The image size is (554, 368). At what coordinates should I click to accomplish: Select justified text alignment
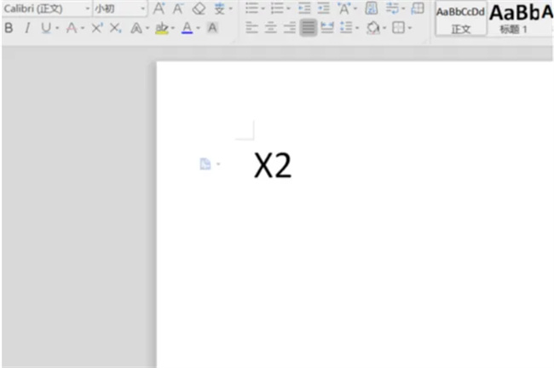click(x=308, y=28)
